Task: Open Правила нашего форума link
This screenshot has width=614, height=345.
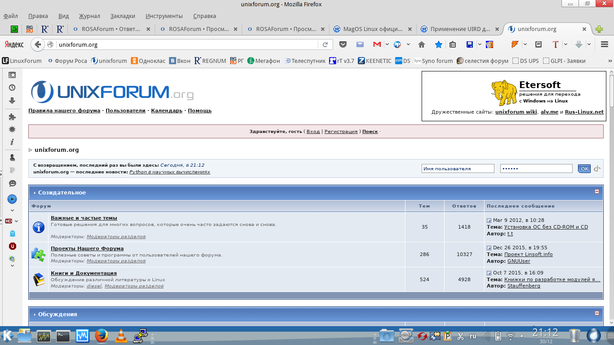Action: click(x=64, y=111)
